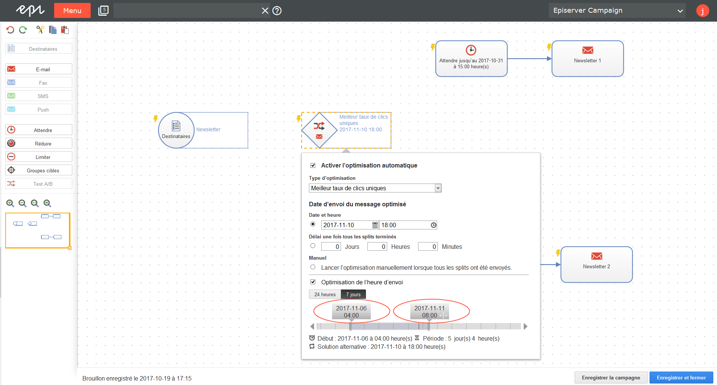Select the Délai après splits radio button
Image resolution: width=717 pixels, height=385 pixels.
pos(313,246)
